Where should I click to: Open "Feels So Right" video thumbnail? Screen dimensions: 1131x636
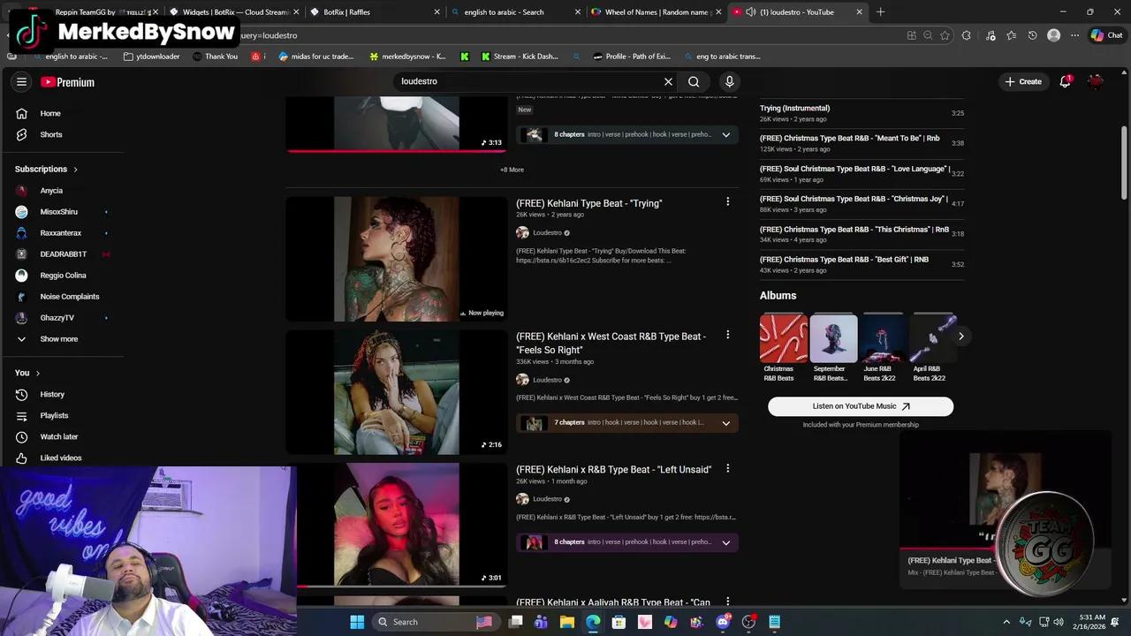[x=397, y=392]
